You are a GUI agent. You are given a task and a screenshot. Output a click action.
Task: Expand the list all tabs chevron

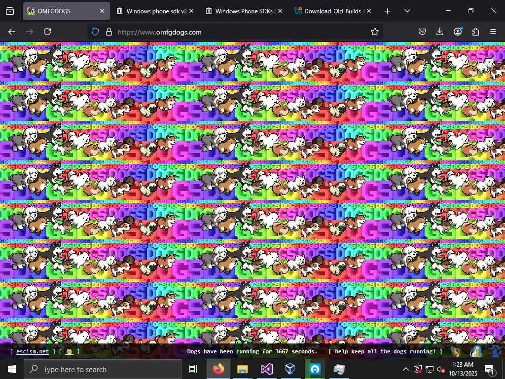click(x=407, y=11)
